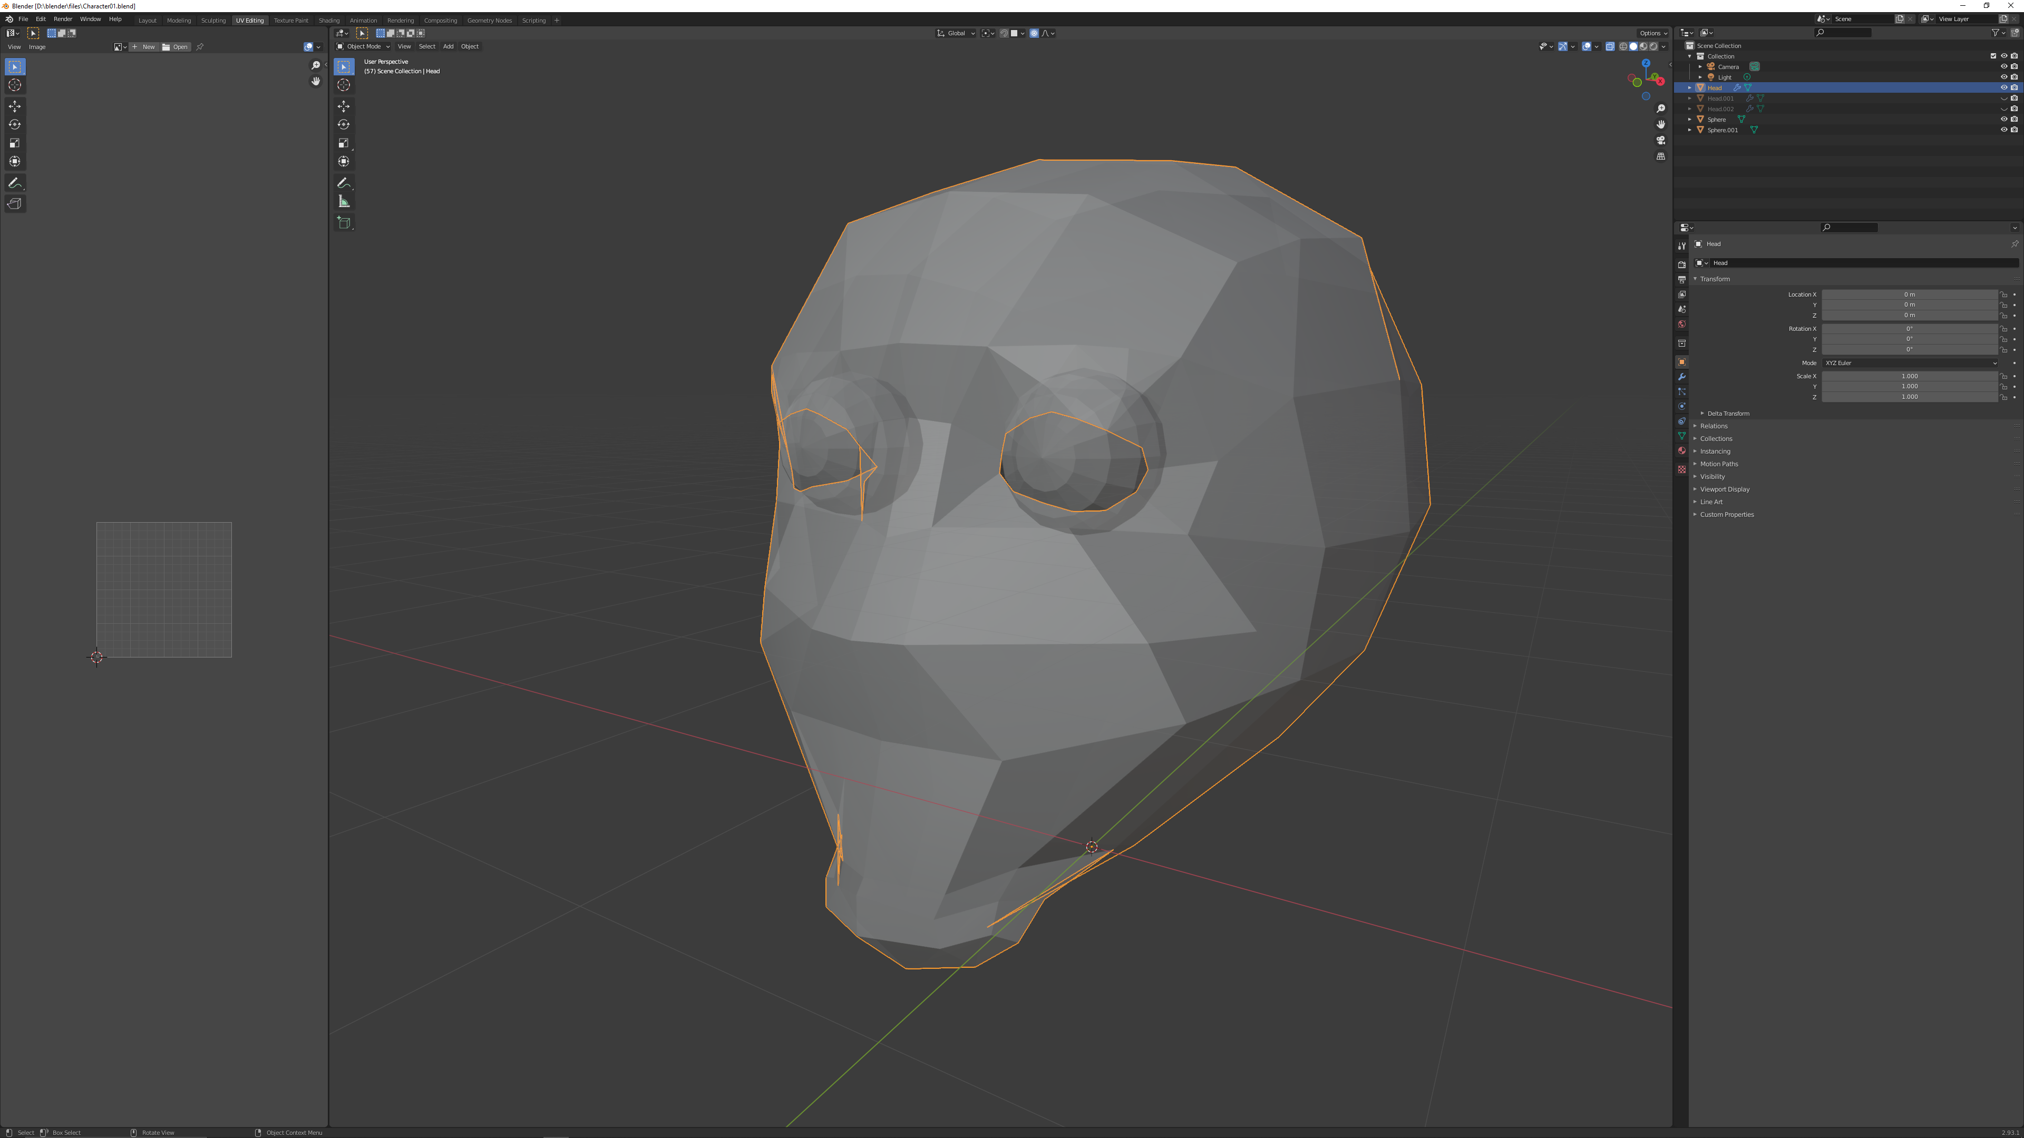The image size is (2024, 1138).
Task: Uncheck the Collection exclude checkbox
Action: point(1993,56)
